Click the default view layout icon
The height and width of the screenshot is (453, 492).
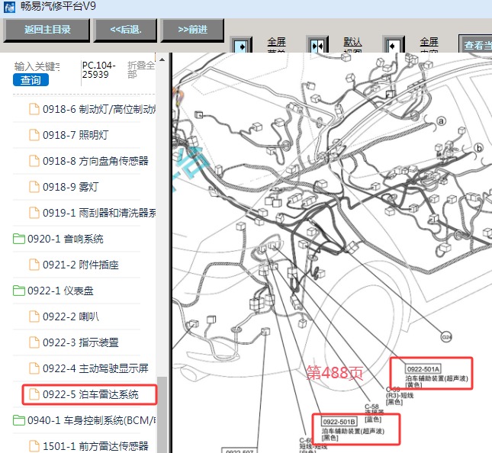click(317, 46)
